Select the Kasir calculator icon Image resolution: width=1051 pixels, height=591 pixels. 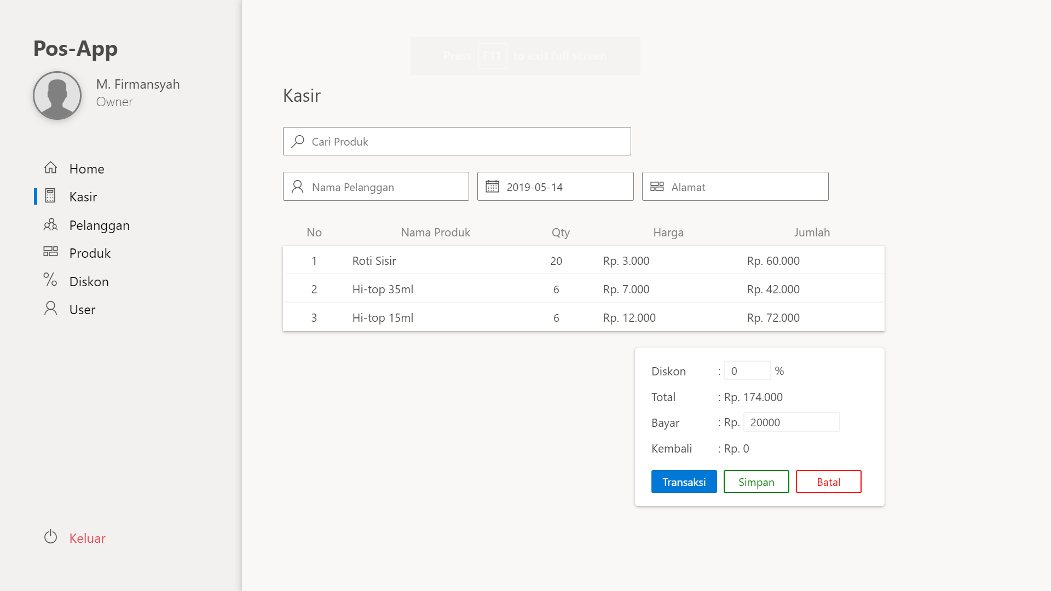click(50, 196)
